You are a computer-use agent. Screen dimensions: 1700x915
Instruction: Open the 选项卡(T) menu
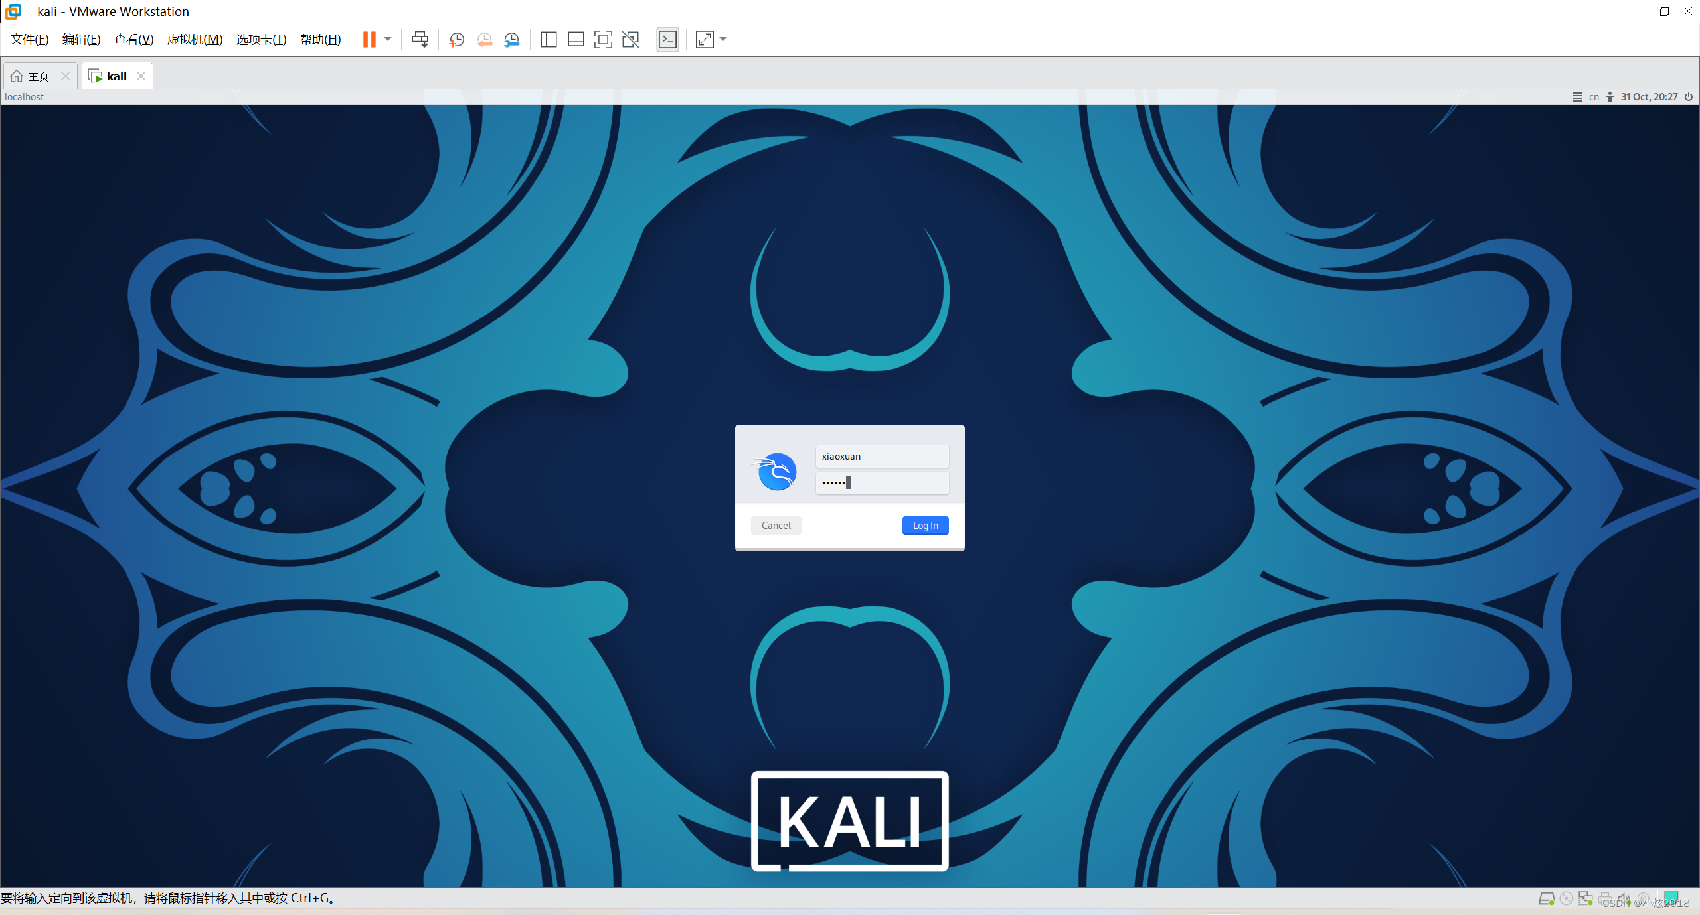261,40
